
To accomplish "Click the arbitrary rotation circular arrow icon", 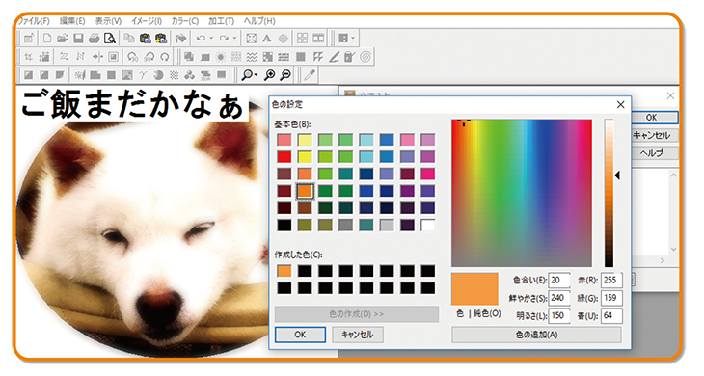I will pyautogui.click(x=165, y=57).
